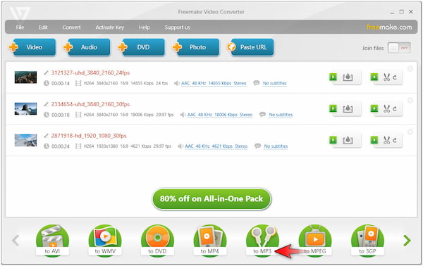The image size is (423, 266).
Task: Rename 2334654-uhd_3840_2160_30fps with pencil icon
Action: coord(47,104)
